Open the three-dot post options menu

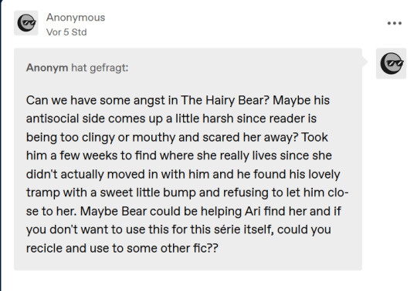tap(395, 23)
